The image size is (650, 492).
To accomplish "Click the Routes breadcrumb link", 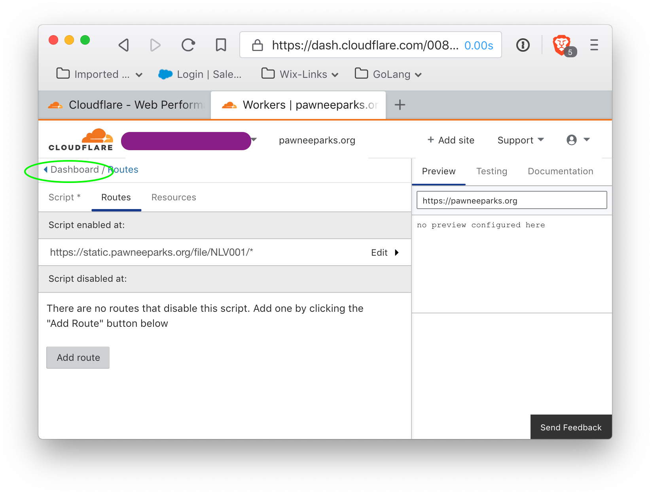I will pos(123,170).
